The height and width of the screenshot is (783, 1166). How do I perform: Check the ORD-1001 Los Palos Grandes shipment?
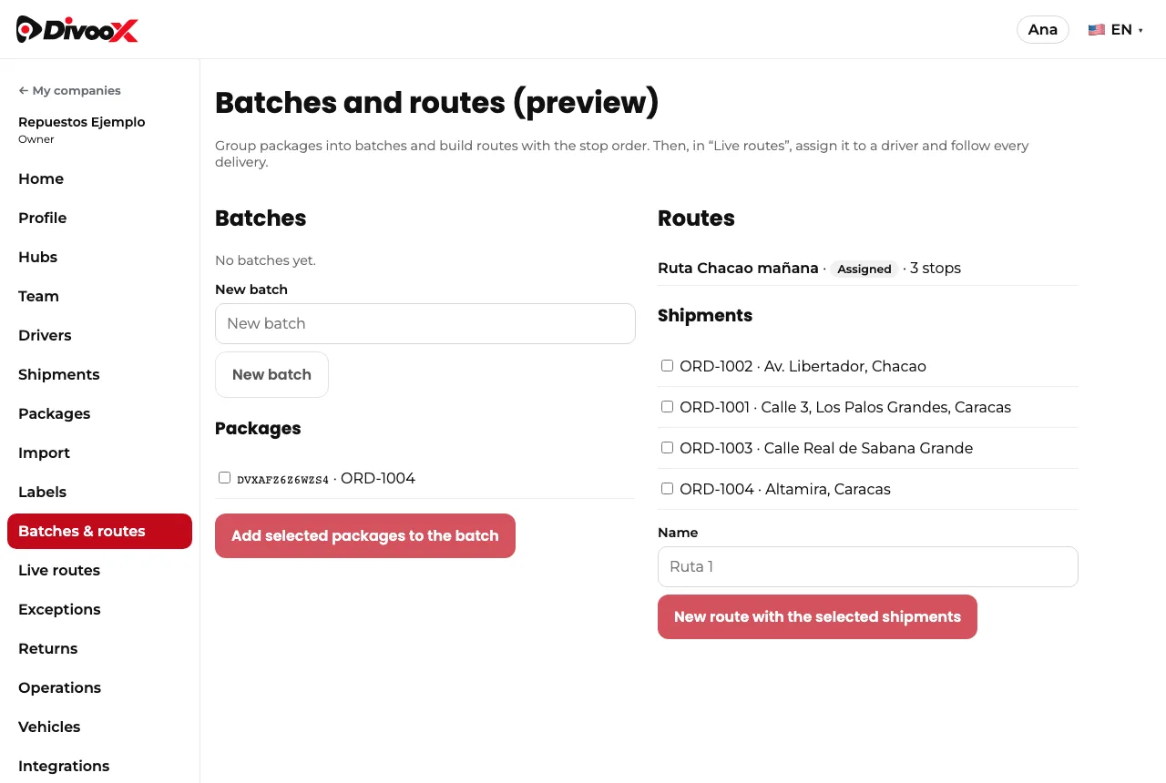tap(667, 406)
